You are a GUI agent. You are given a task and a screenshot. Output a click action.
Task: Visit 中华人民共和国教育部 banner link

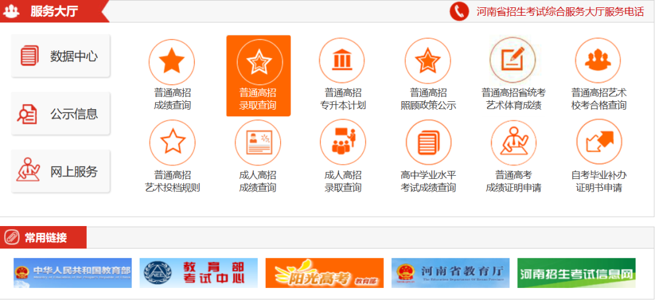click(x=72, y=273)
